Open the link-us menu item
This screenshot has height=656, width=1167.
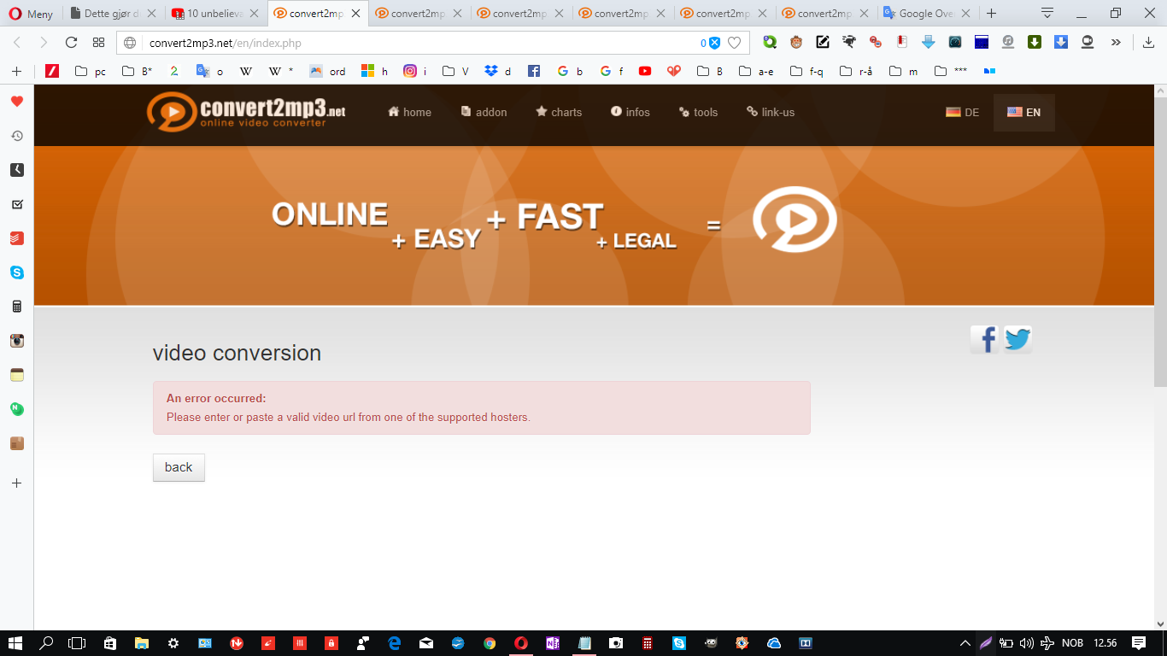tap(771, 112)
